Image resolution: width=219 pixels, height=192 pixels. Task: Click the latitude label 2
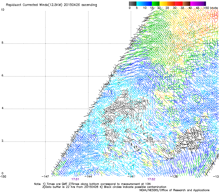pyautogui.click(x=2, y=141)
